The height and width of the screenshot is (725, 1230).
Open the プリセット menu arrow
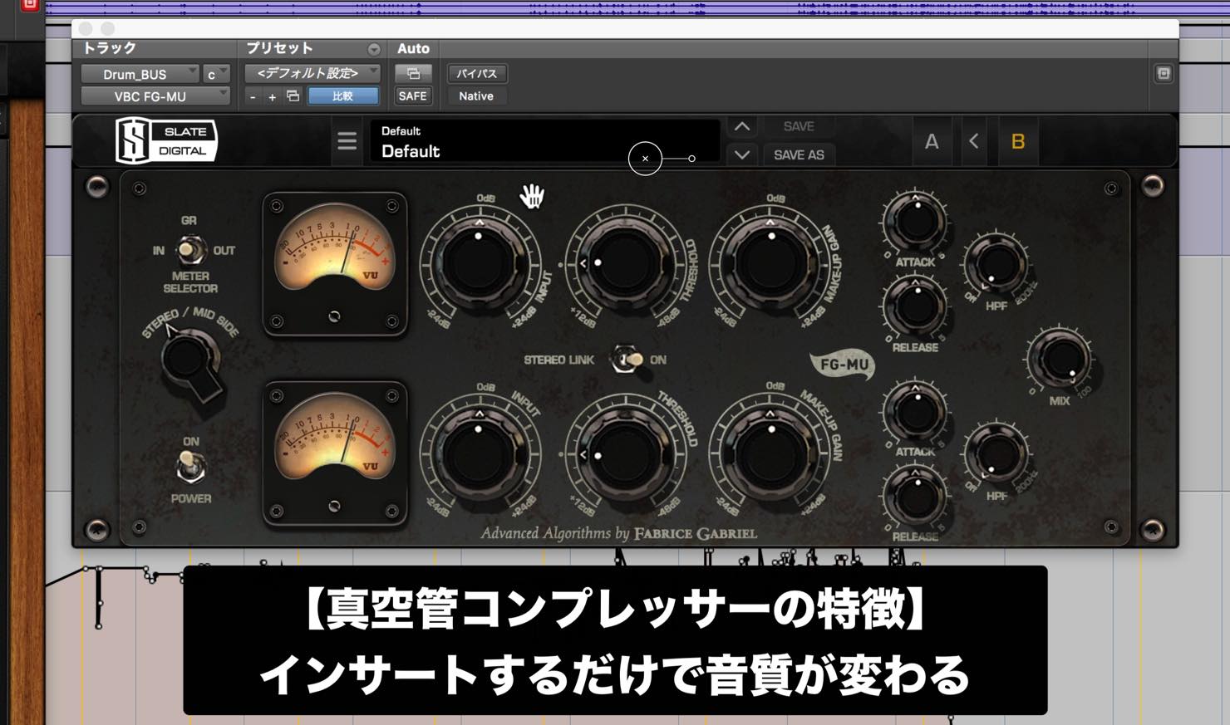[373, 49]
